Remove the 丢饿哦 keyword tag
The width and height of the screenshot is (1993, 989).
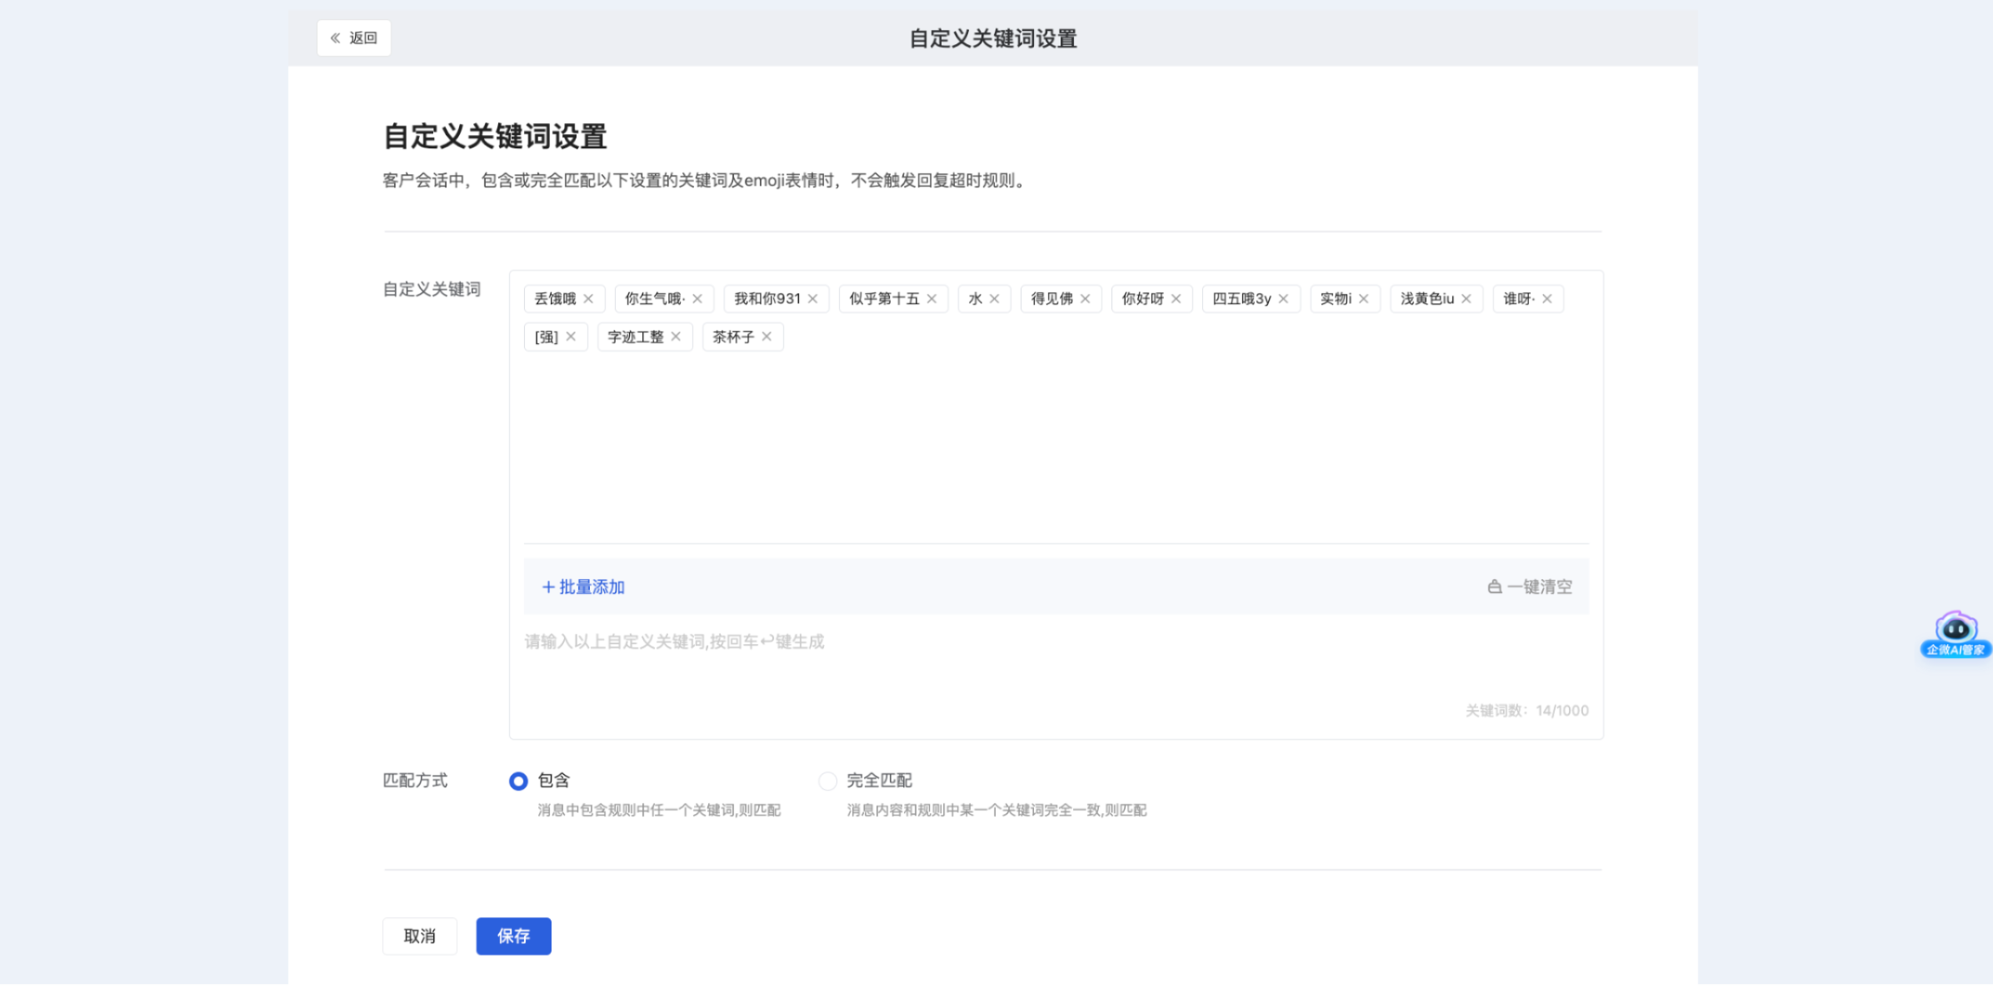(x=588, y=298)
